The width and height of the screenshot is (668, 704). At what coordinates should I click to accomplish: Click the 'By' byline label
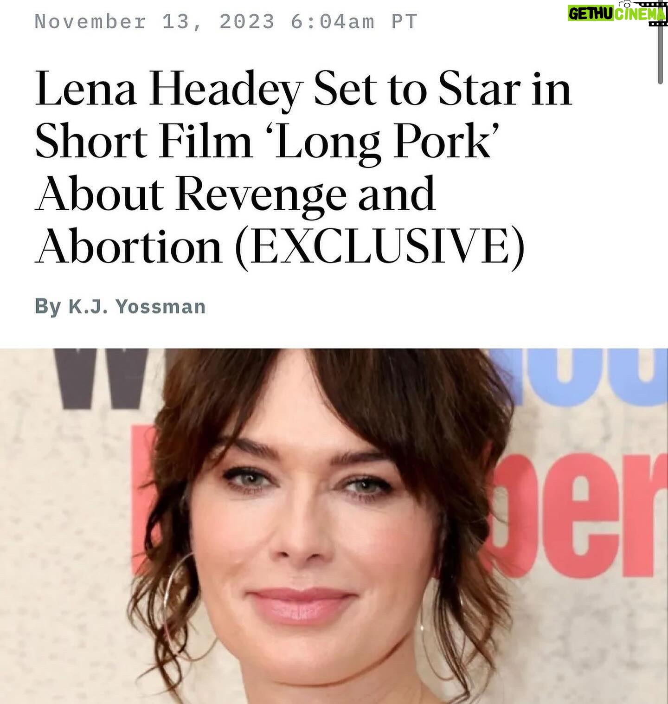48,307
